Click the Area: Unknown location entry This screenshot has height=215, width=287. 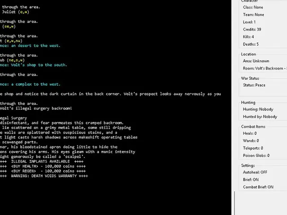point(256,61)
